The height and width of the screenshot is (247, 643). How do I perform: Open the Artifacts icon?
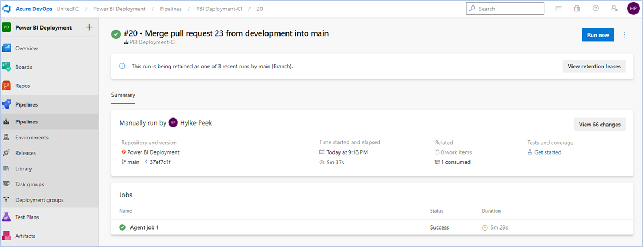tap(6, 236)
